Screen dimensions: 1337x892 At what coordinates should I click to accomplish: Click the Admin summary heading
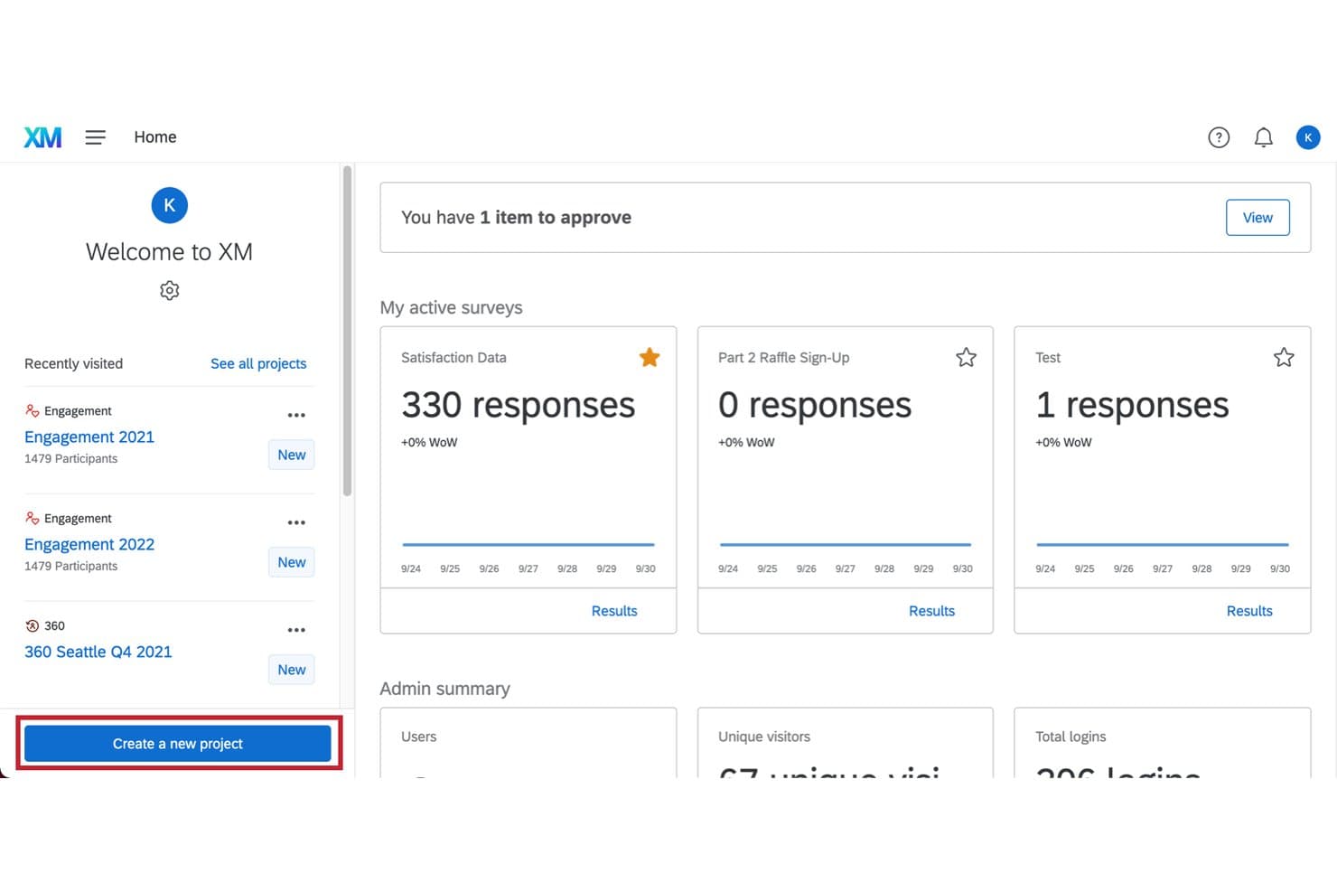coord(444,689)
